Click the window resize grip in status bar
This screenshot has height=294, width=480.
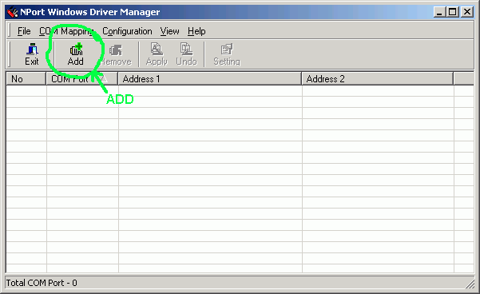coord(470,284)
